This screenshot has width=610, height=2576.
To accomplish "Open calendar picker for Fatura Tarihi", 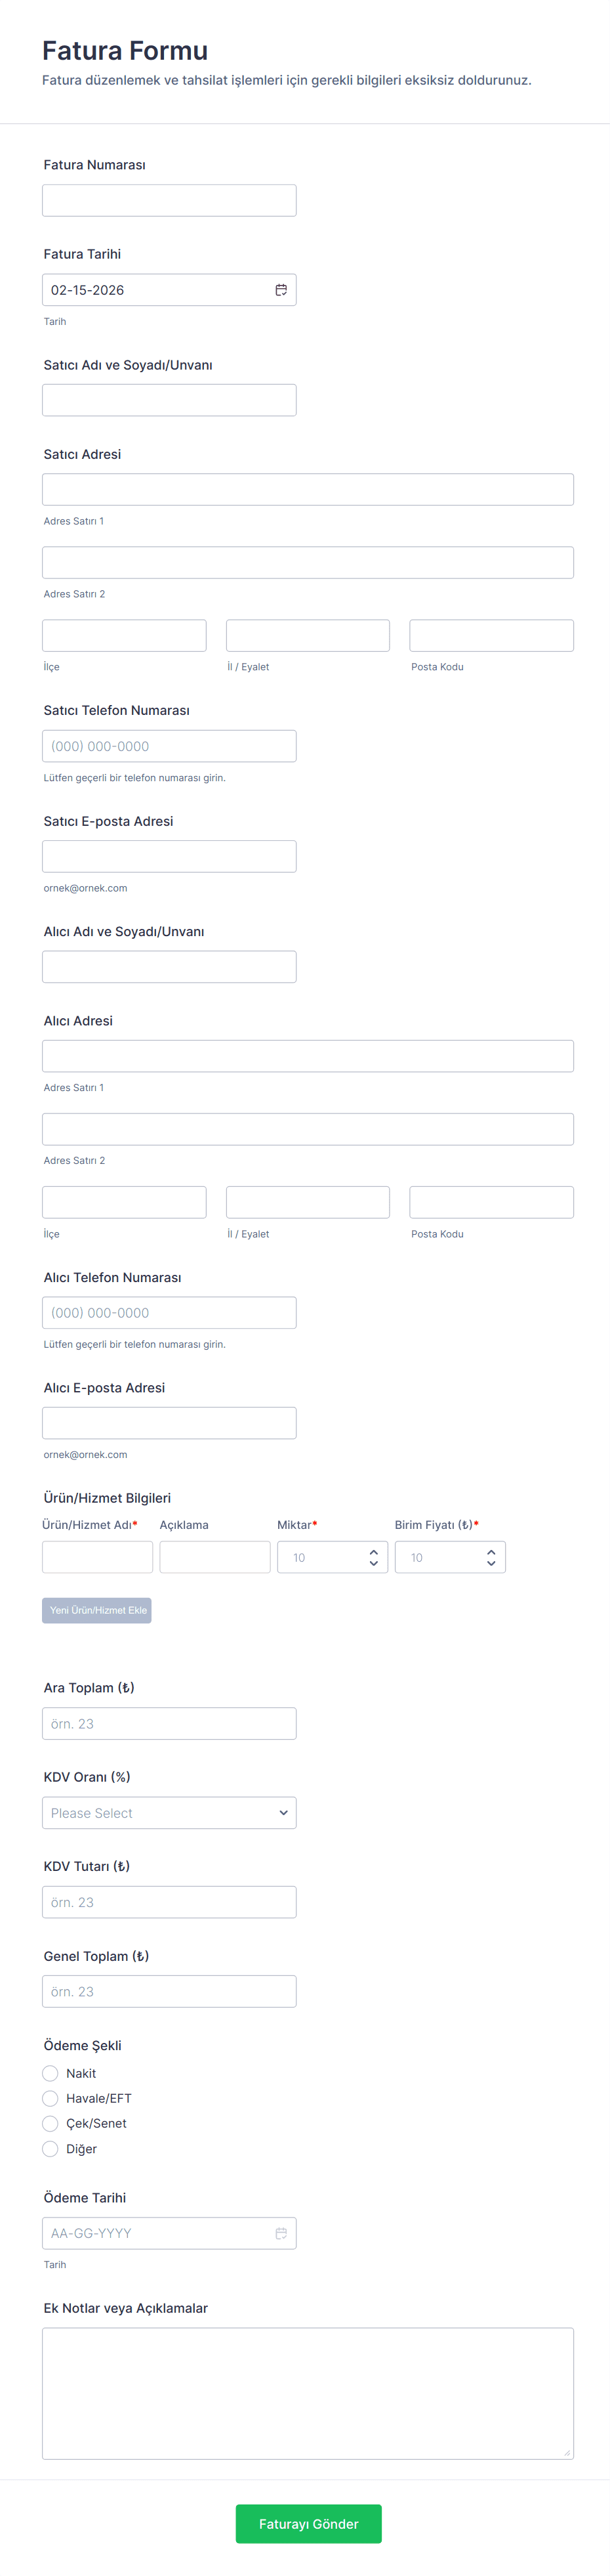I will pos(281,290).
